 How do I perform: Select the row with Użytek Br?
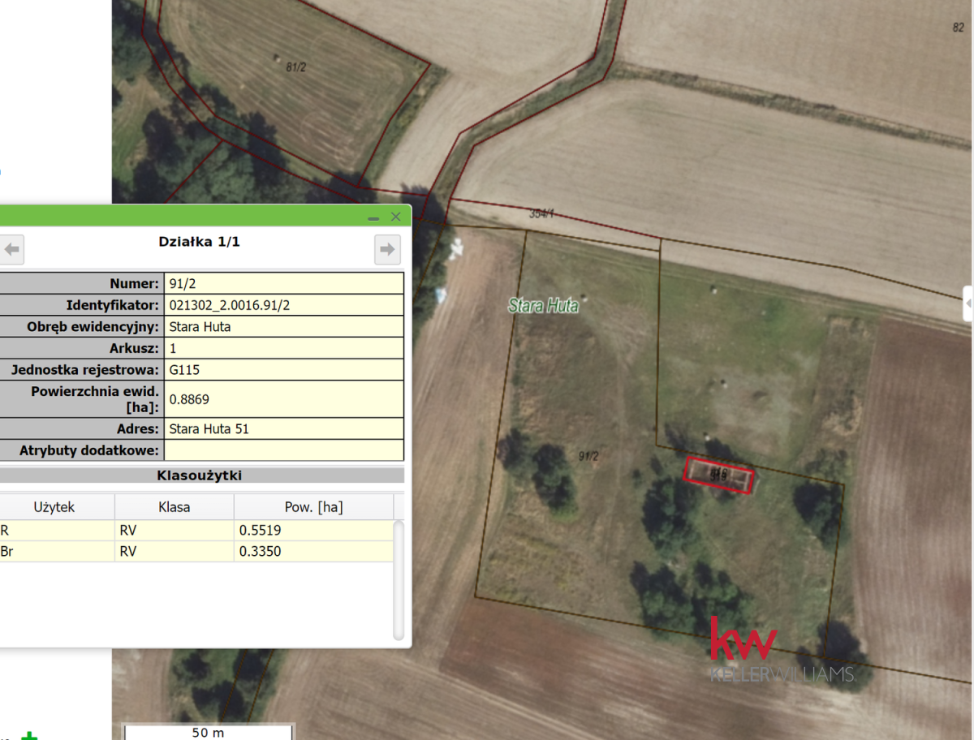[195, 552]
